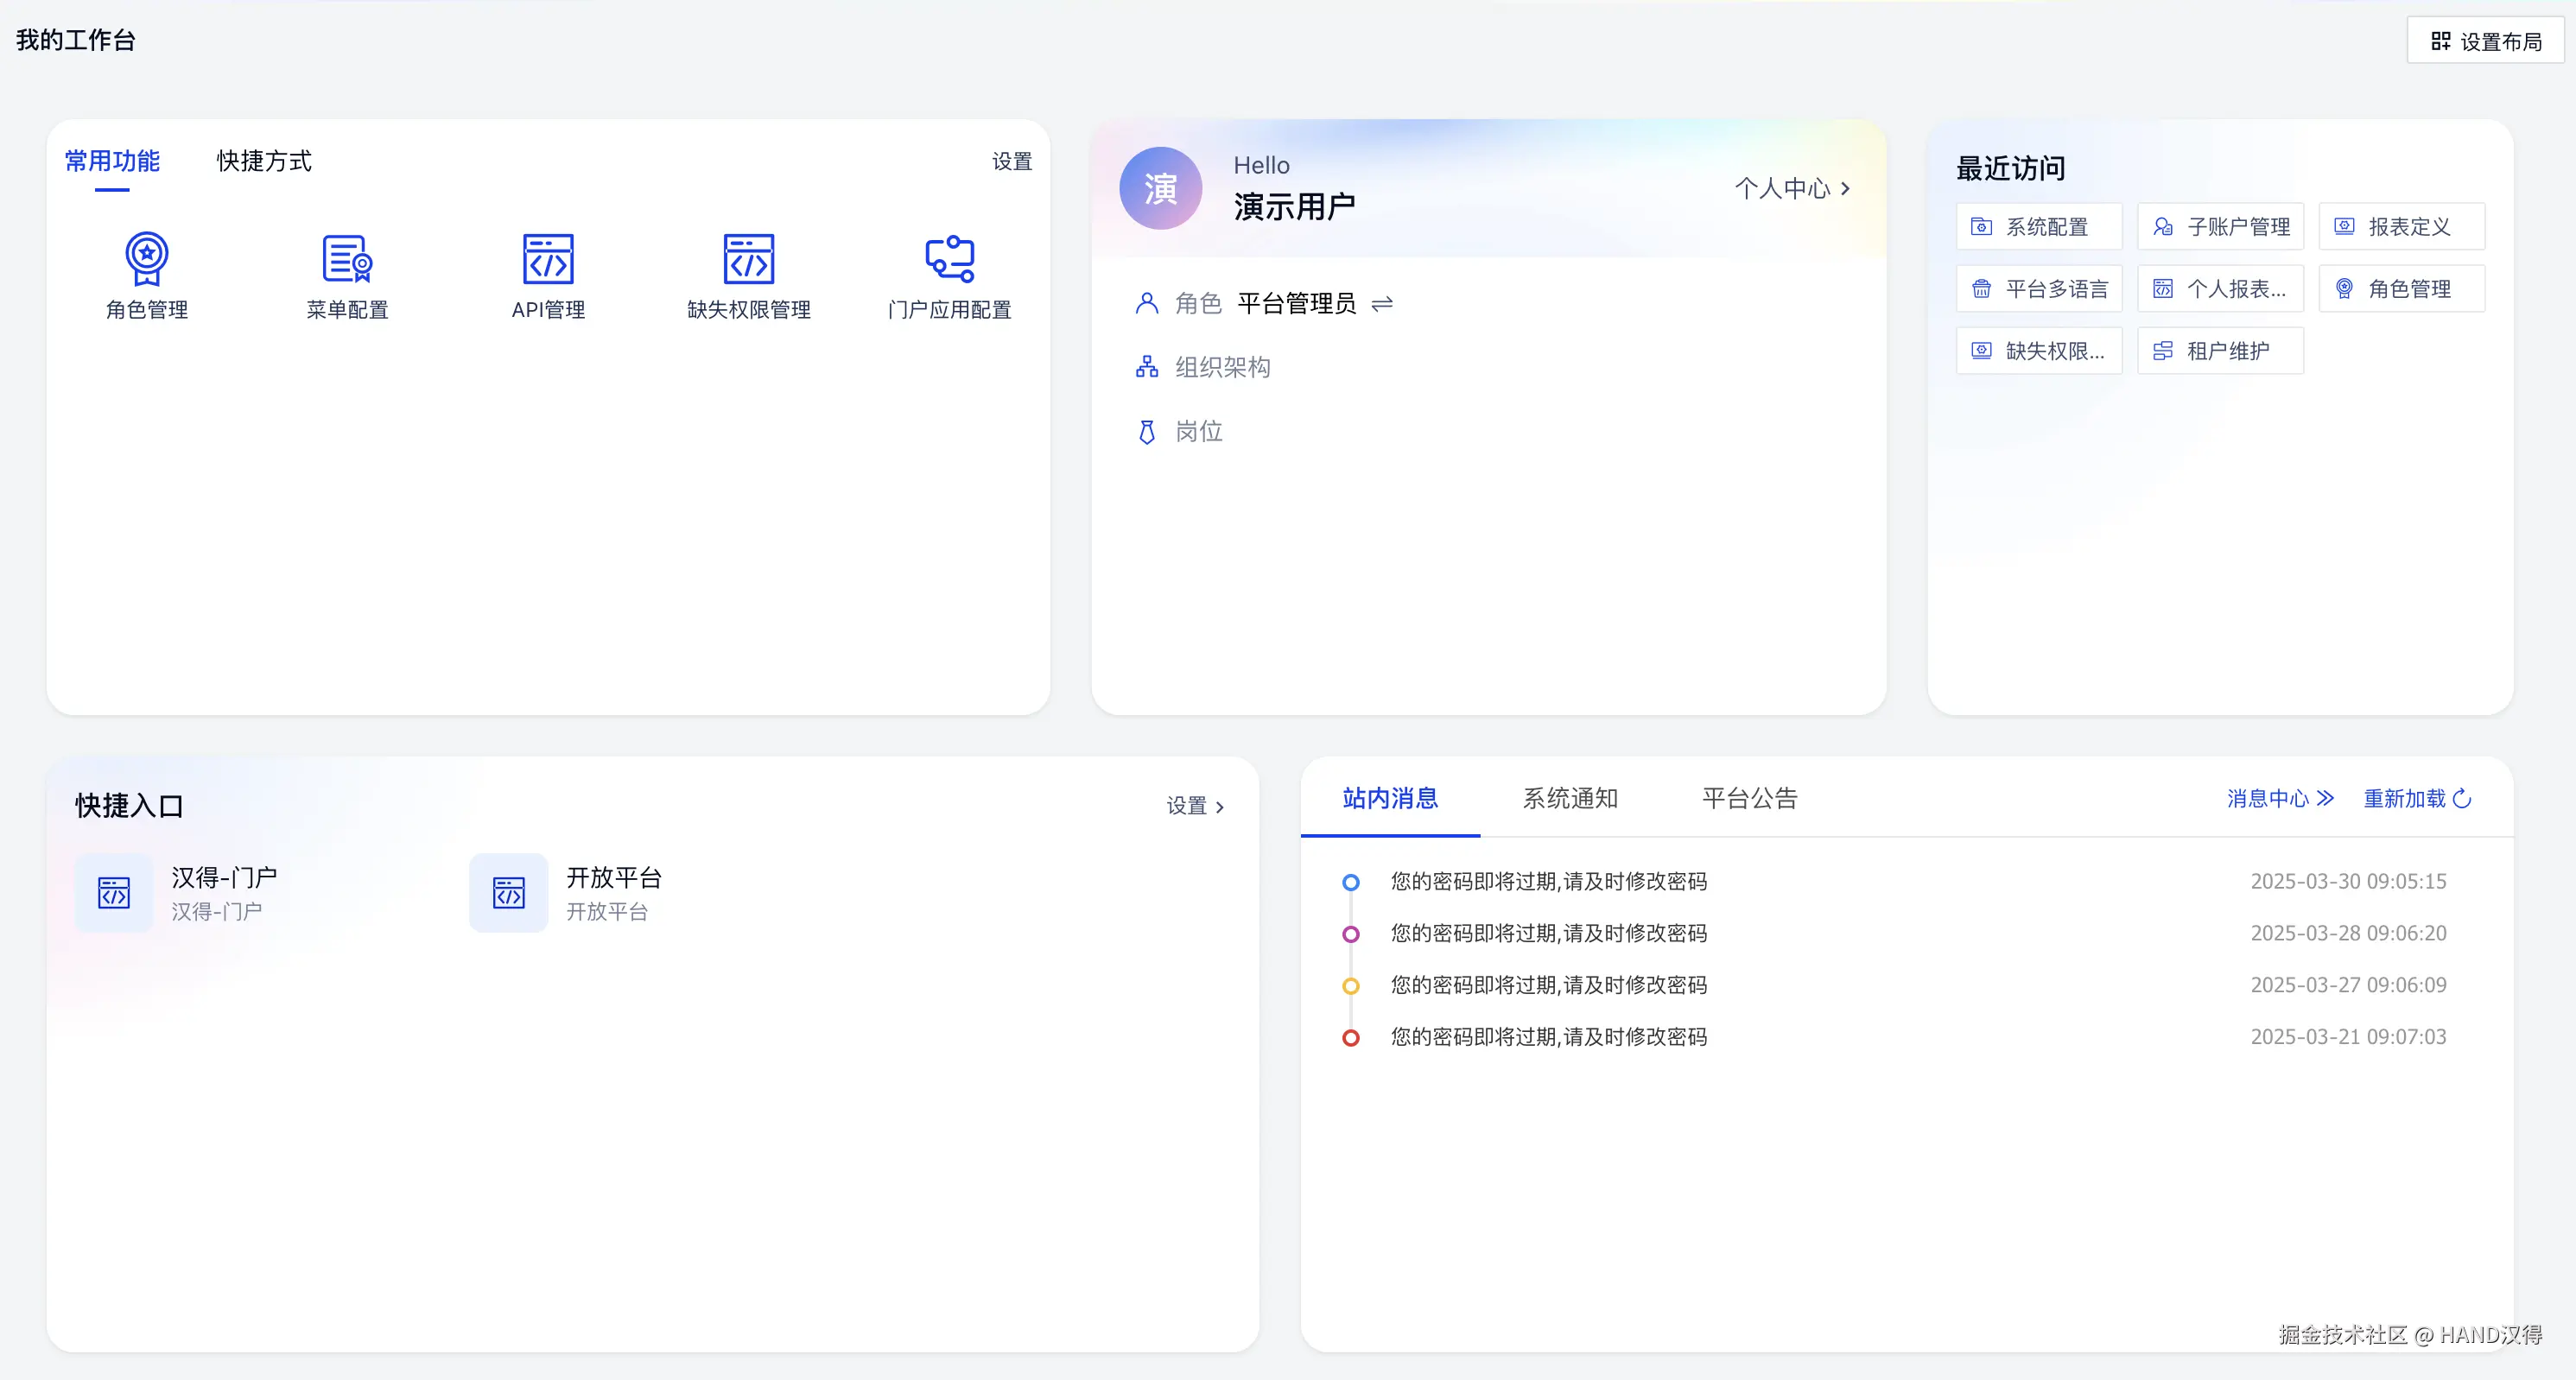Click the 设置布局 button
This screenshot has height=1380, width=2576.
[x=2486, y=41]
